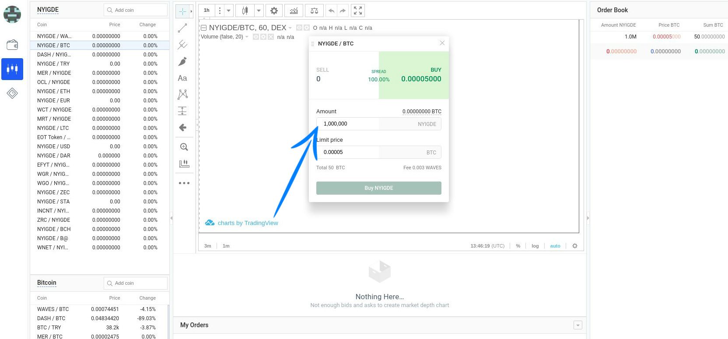Click the 0.00000000 BTC balance link
This screenshot has height=339, width=728.
point(422,112)
